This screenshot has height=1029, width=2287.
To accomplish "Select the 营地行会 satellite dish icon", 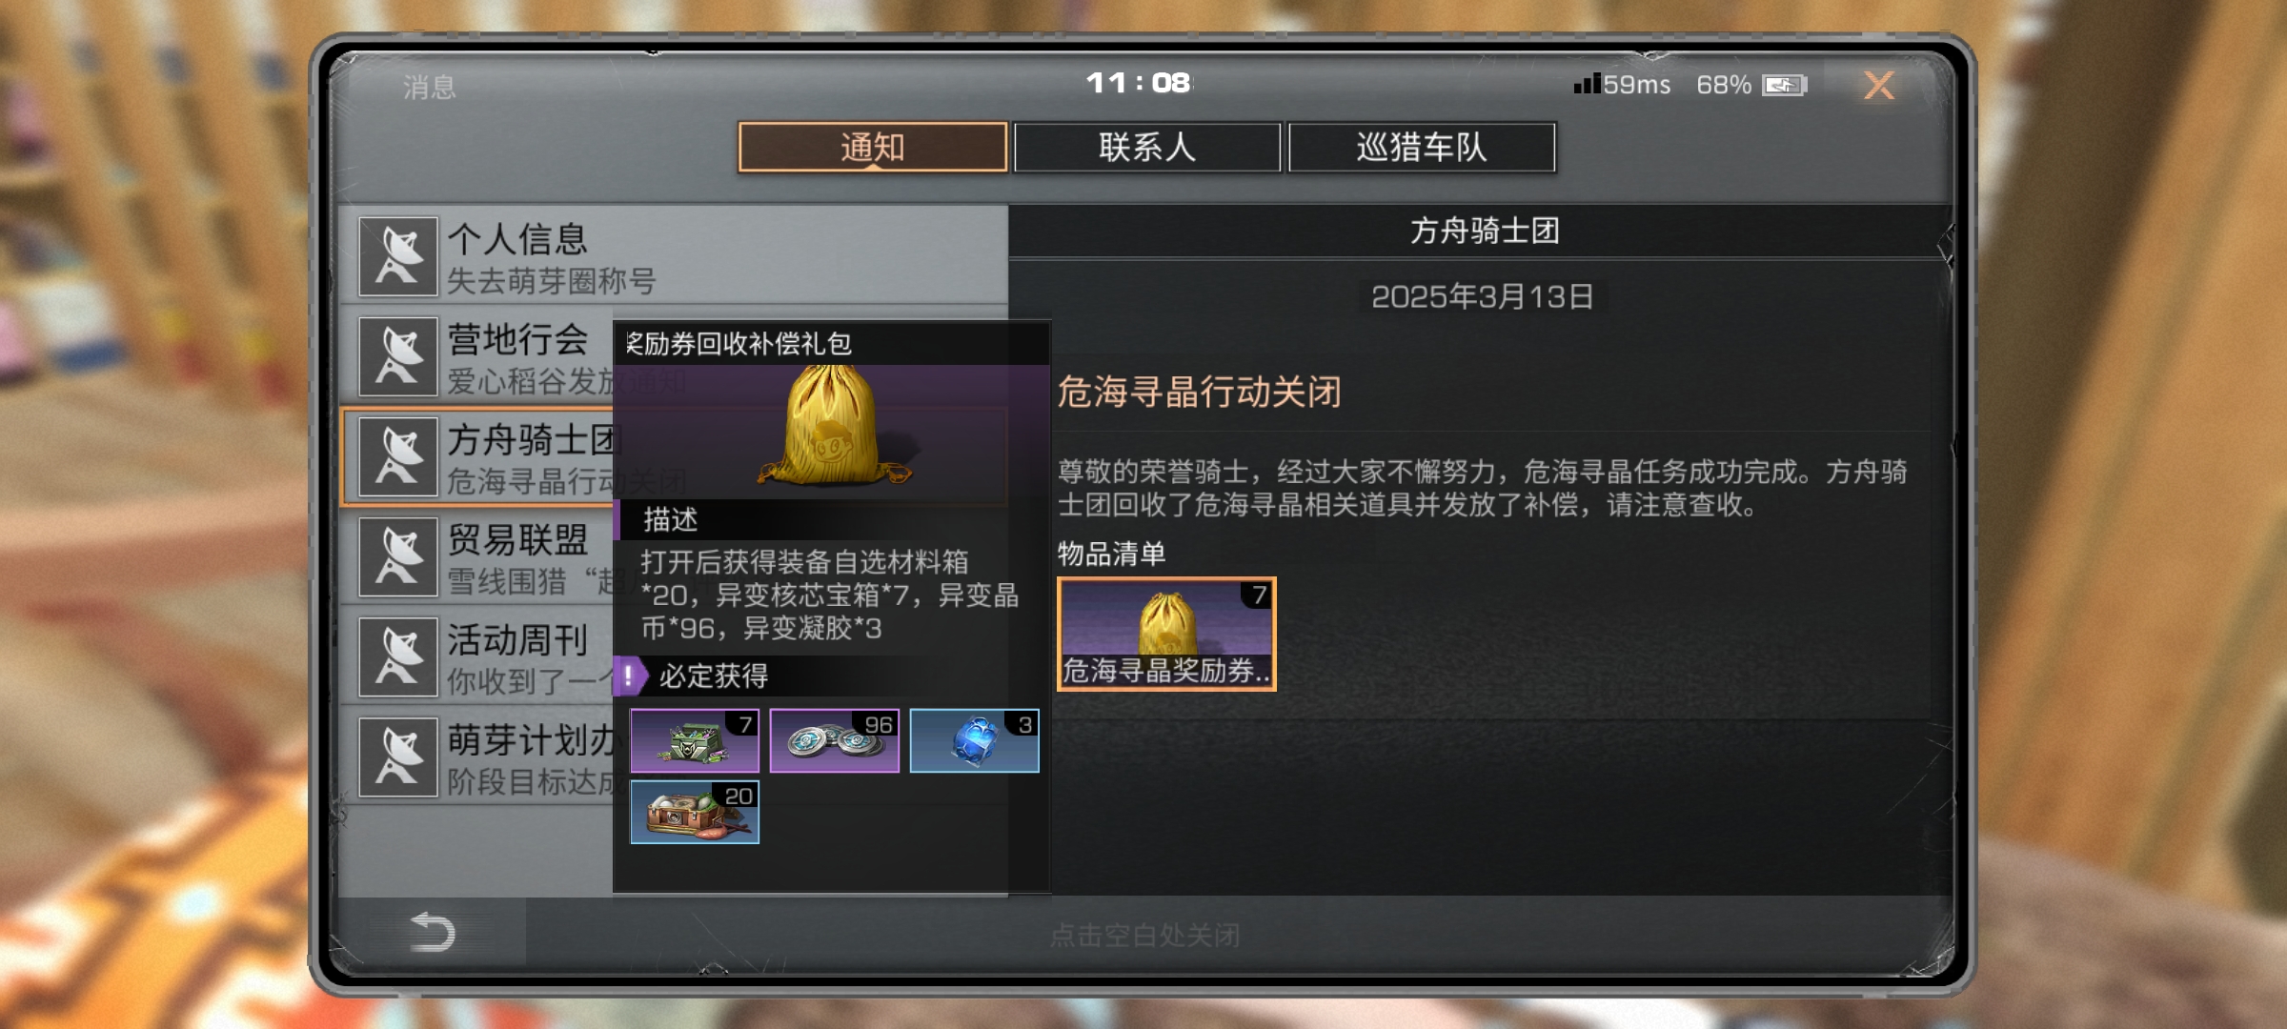I will coord(398,357).
